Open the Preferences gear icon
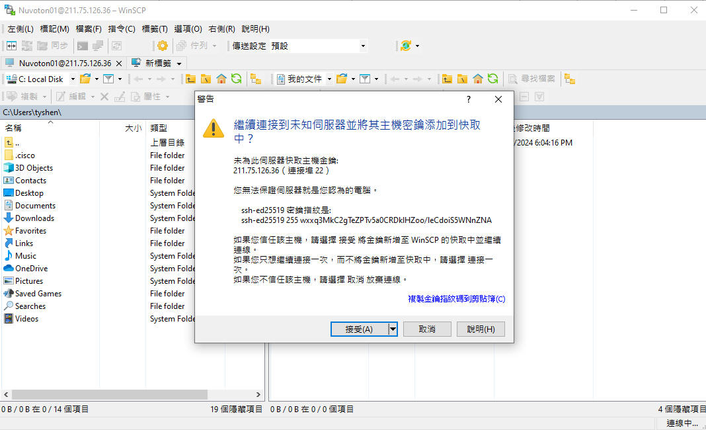Image resolution: width=706 pixels, height=430 pixels. pyautogui.click(x=162, y=46)
